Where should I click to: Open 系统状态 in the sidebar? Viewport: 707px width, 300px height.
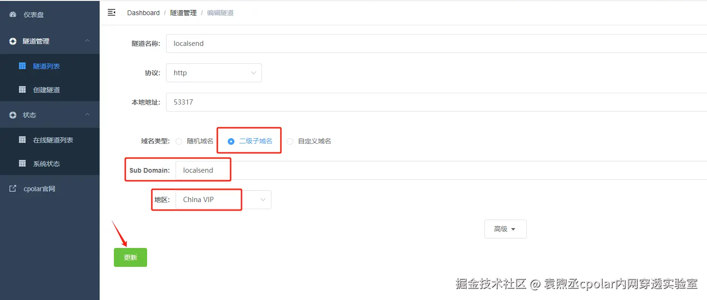point(50,164)
